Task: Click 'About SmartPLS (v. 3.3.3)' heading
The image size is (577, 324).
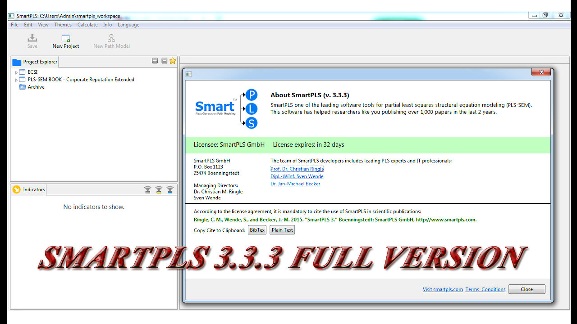Action: pyautogui.click(x=310, y=95)
